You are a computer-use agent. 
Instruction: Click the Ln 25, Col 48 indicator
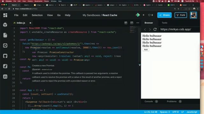pos(150,112)
